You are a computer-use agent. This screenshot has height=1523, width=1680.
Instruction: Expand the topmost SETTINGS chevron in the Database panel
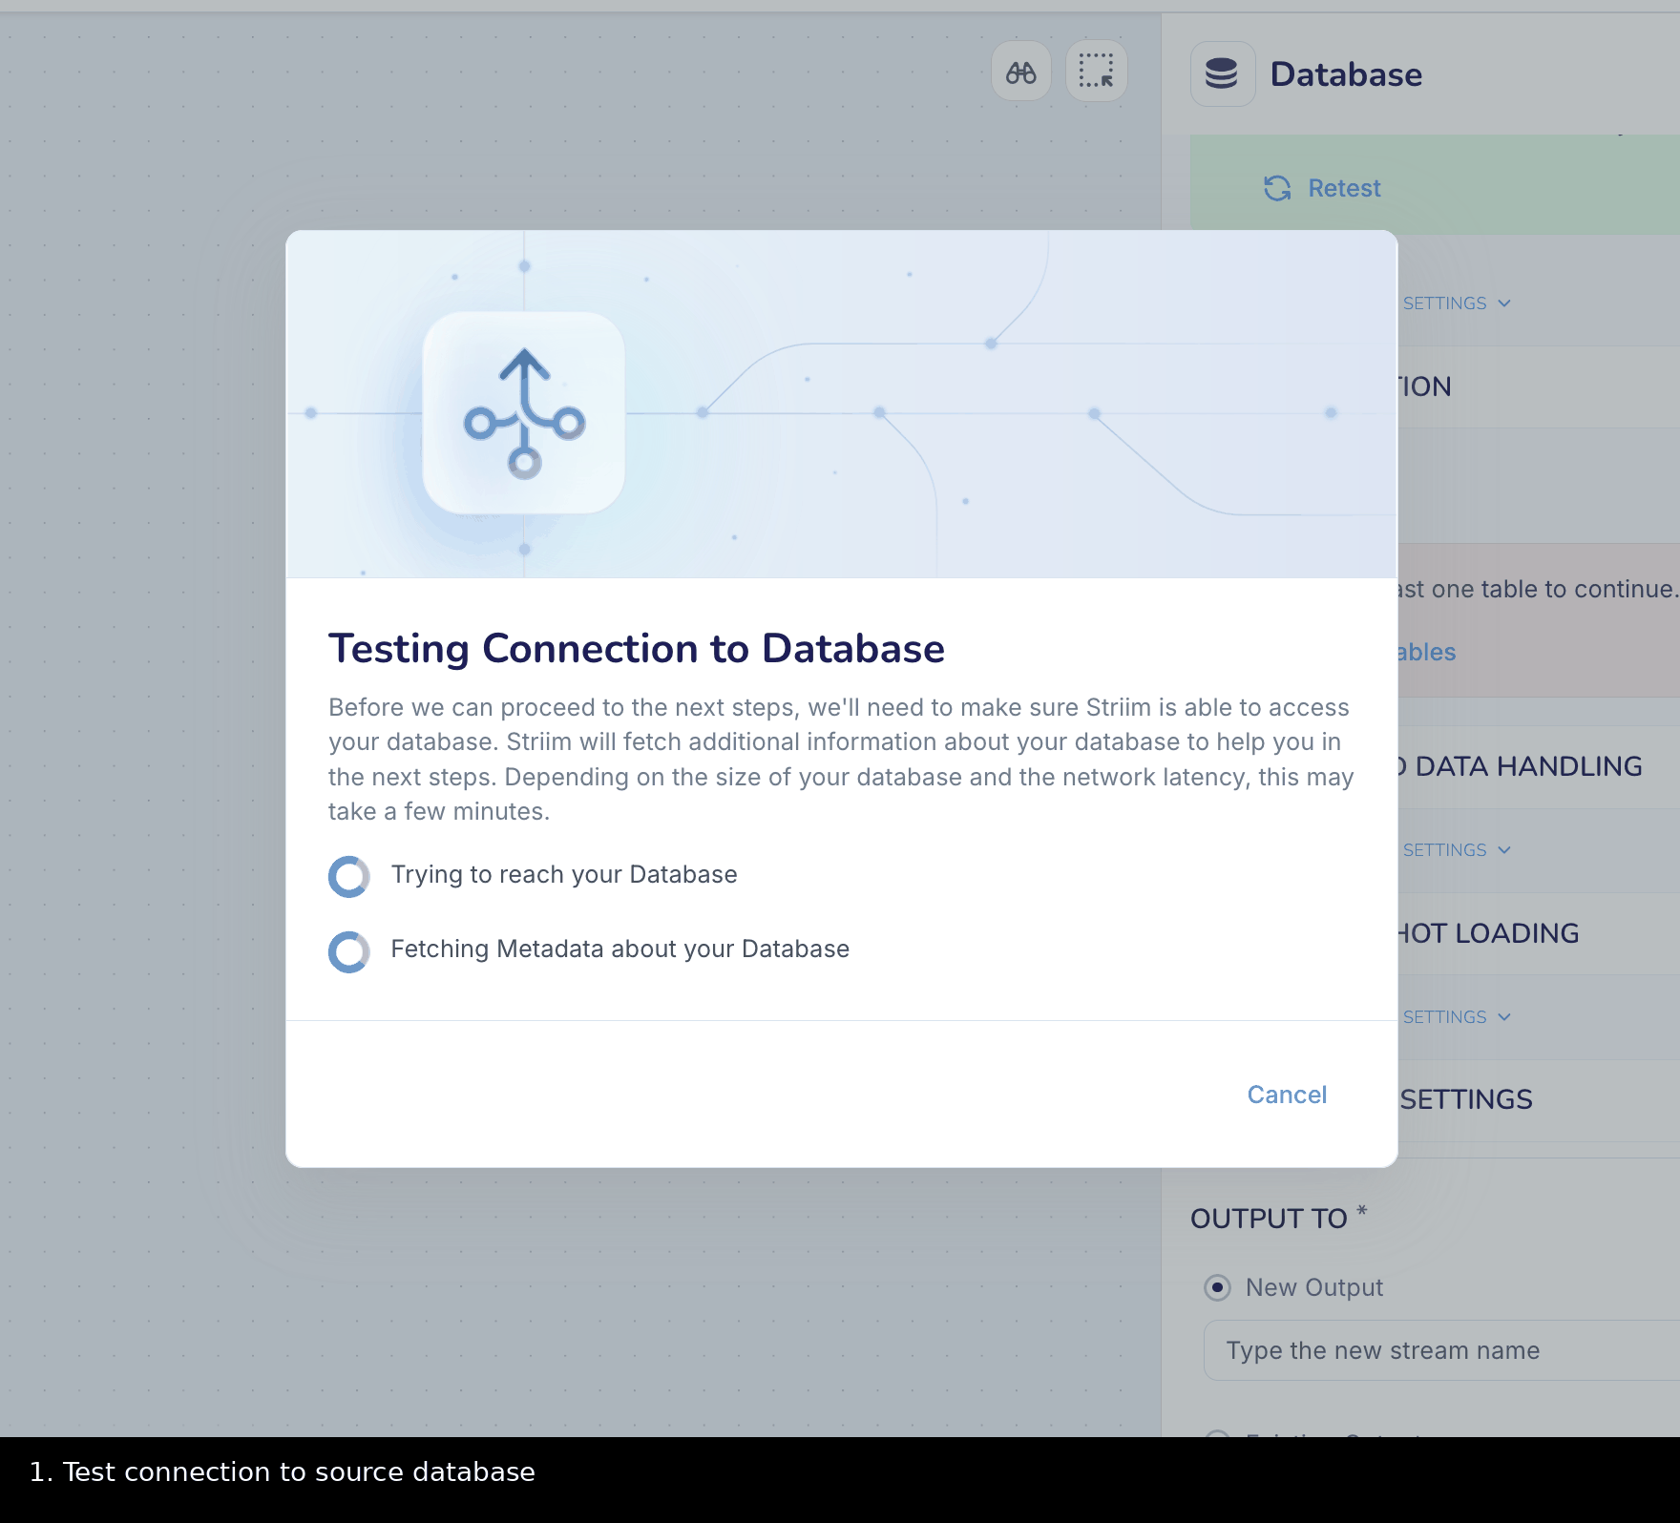[1504, 303]
